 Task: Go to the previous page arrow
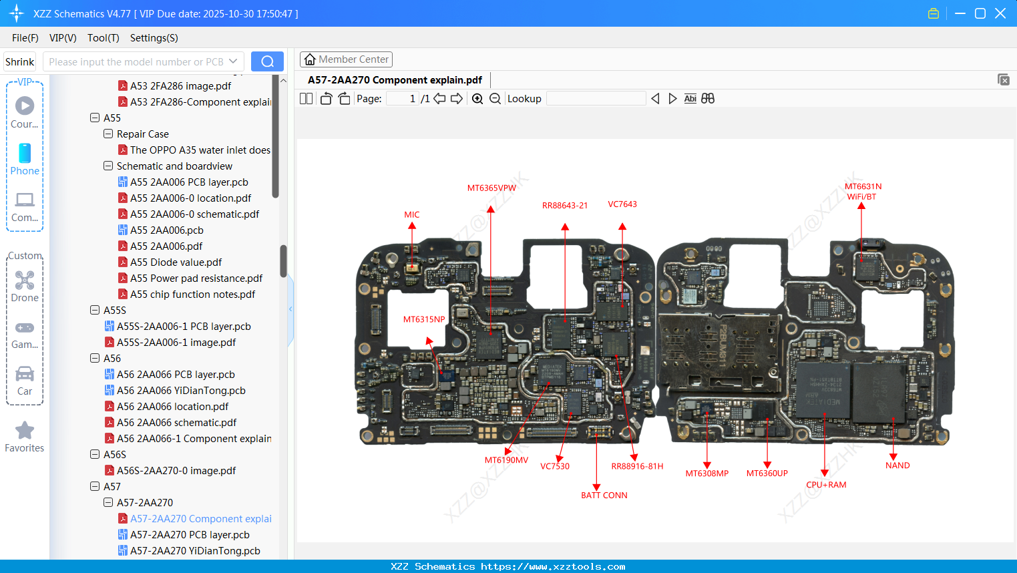tap(439, 99)
